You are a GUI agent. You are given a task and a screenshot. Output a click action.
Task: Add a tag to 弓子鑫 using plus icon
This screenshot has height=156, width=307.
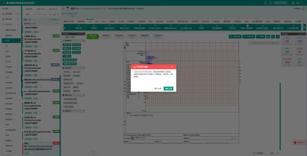(40, 61)
